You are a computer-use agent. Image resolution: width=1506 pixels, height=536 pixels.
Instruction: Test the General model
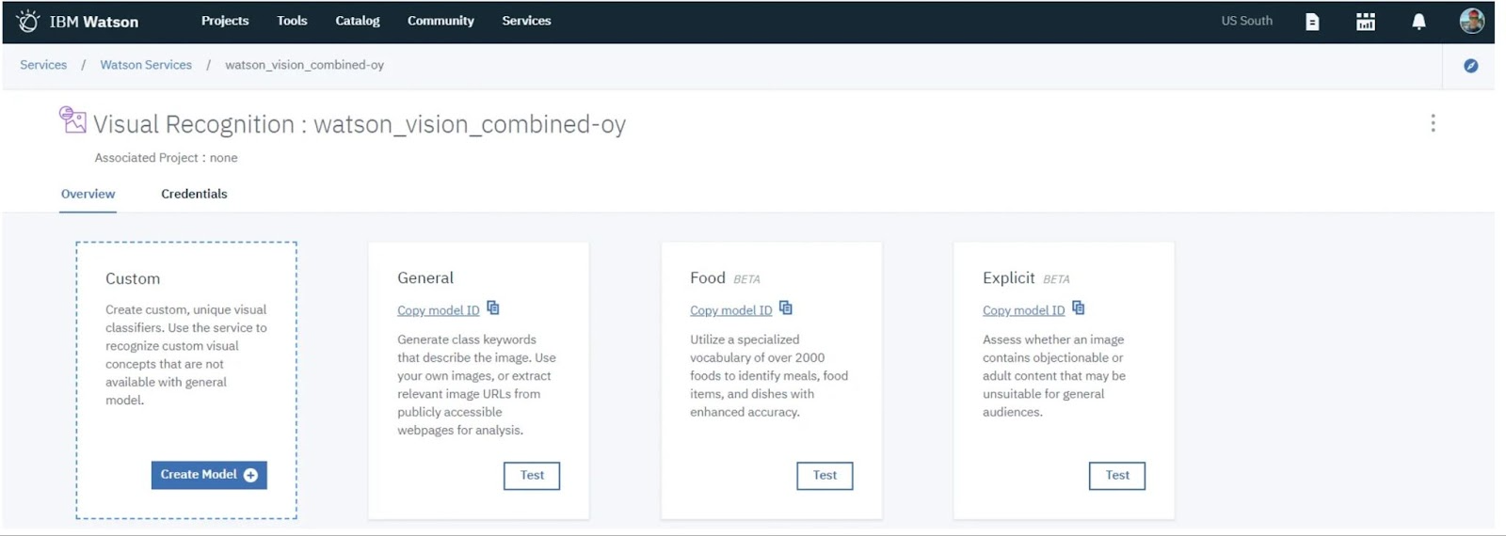click(532, 476)
